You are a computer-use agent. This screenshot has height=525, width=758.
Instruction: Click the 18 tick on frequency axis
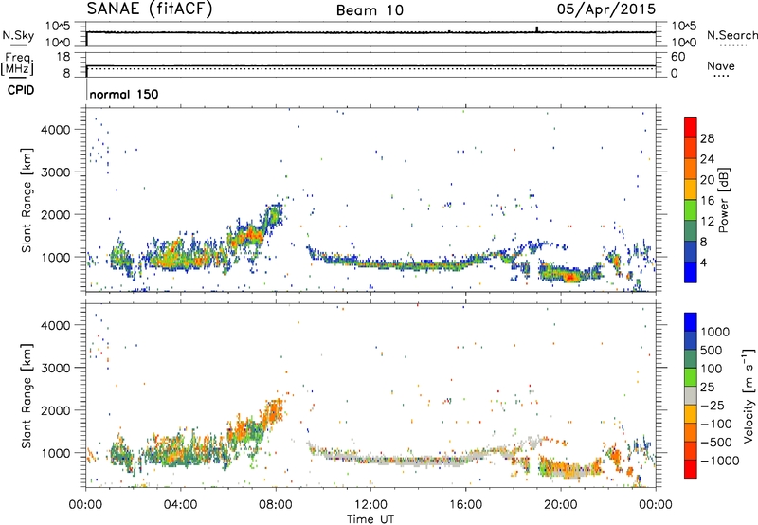63,57
